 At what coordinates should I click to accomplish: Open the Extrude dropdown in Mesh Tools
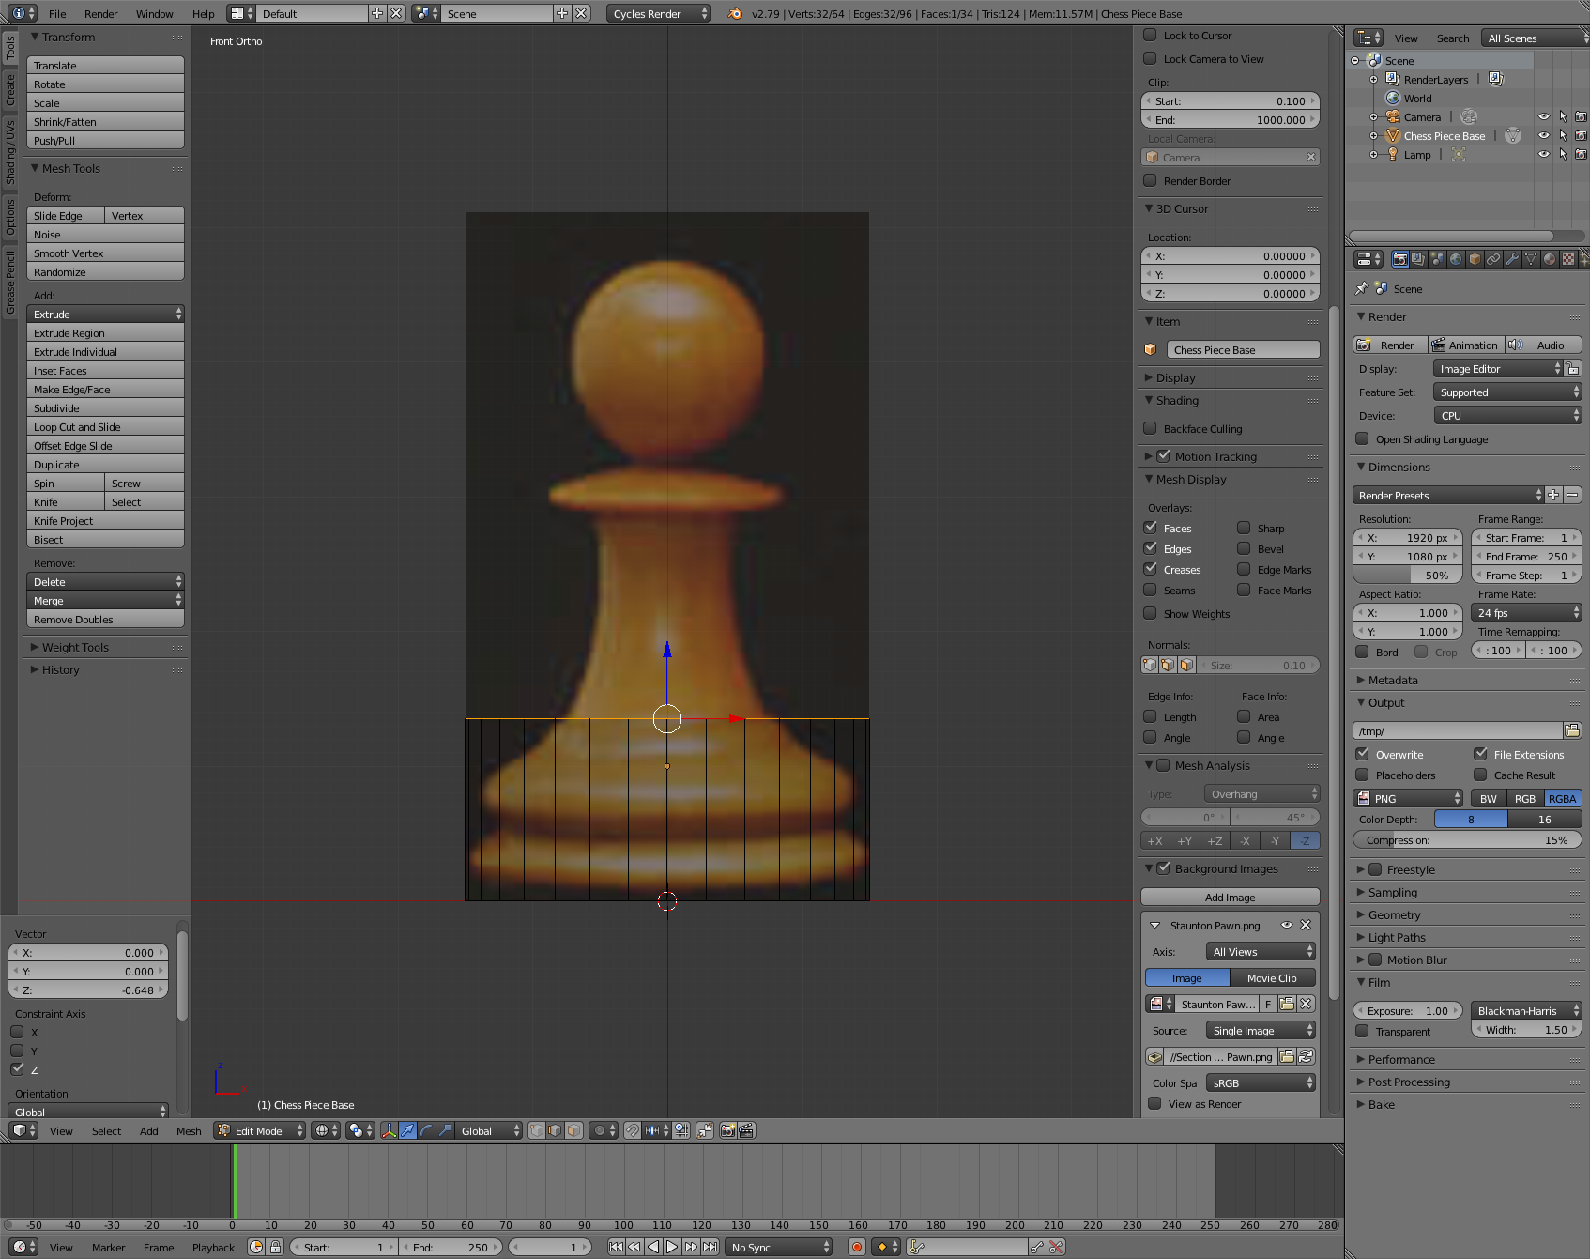pyautogui.click(x=105, y=314)
